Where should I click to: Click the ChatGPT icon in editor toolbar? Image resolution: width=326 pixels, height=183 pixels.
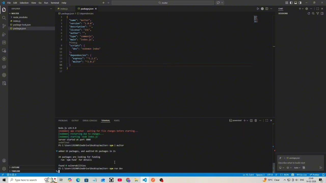[x=262, y=9]
